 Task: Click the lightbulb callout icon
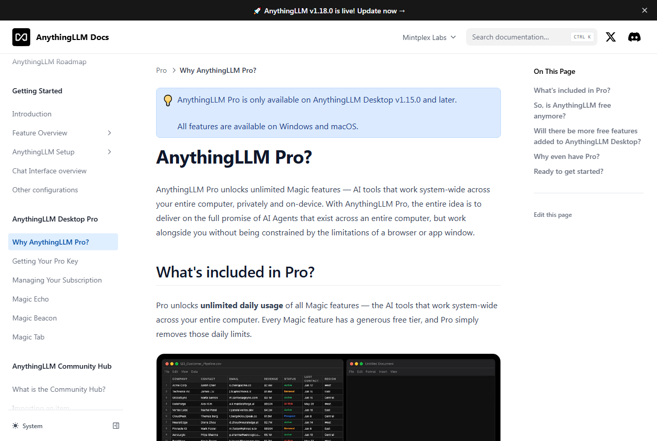167,100
